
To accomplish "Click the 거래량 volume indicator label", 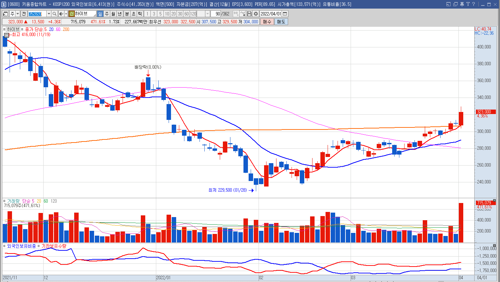I will click(13, 201).
